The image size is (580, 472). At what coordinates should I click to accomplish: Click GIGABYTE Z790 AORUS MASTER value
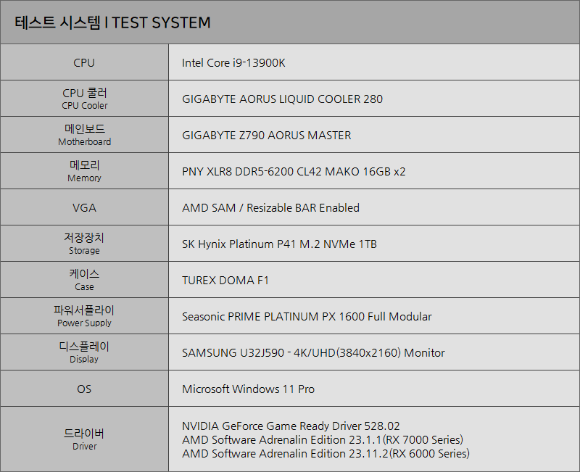[266, 136]
